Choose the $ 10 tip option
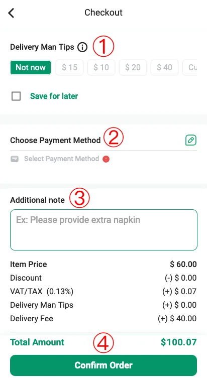Screen dimensions: 207x381 click(101, 67)
